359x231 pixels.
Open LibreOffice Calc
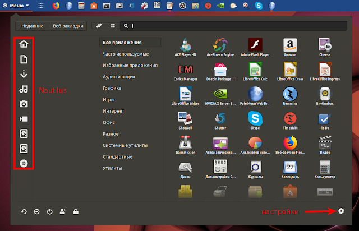click(255, 72)
